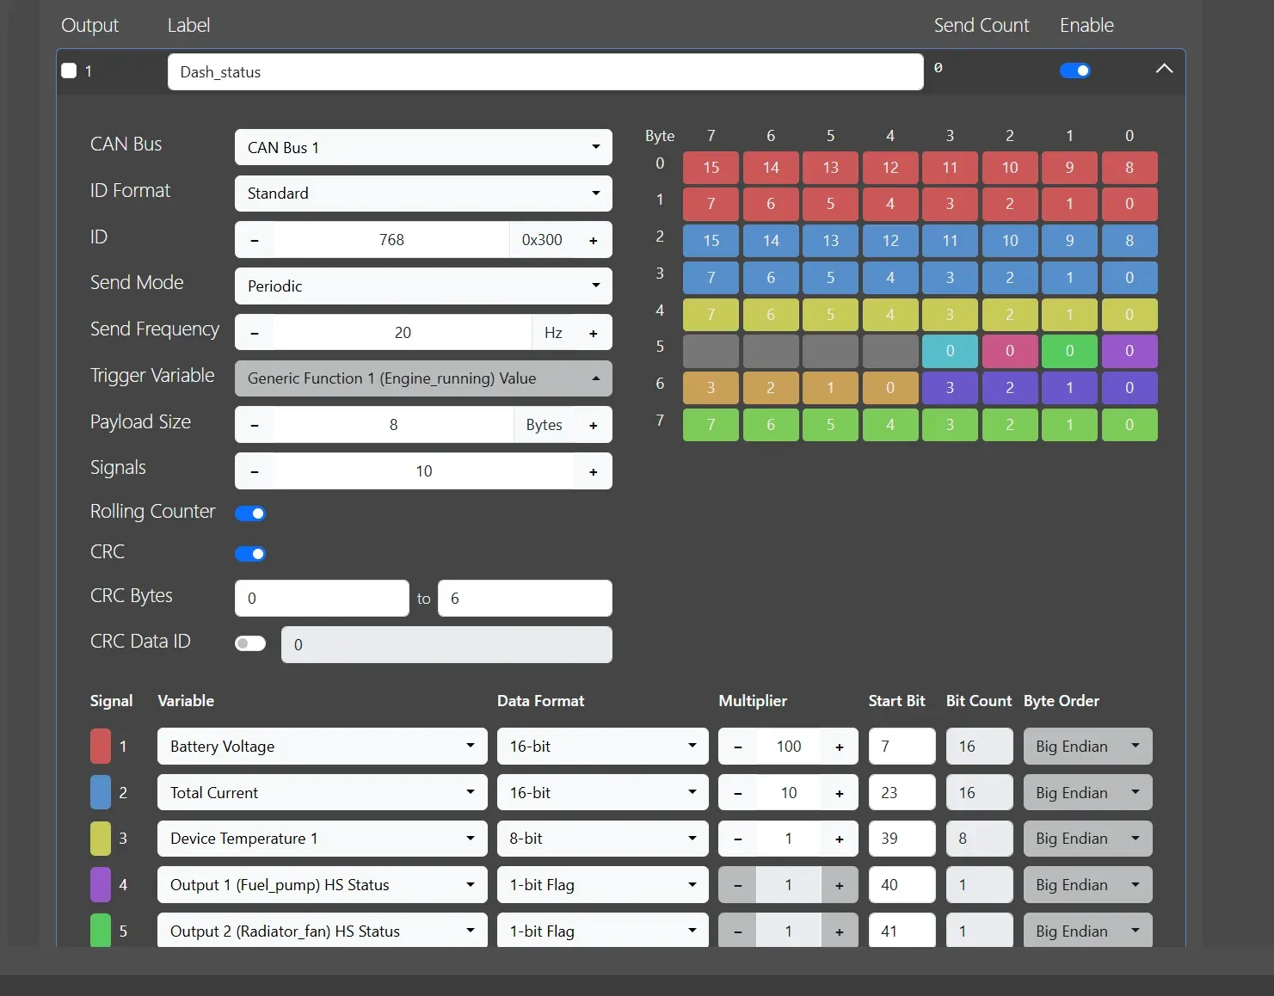Image resolution: width=1274 pixels, height=996 pixels.
Task: Open the Device Temperature 1 8-bit format dropdown
Action: pyautogui.click(x=603, y=839)
